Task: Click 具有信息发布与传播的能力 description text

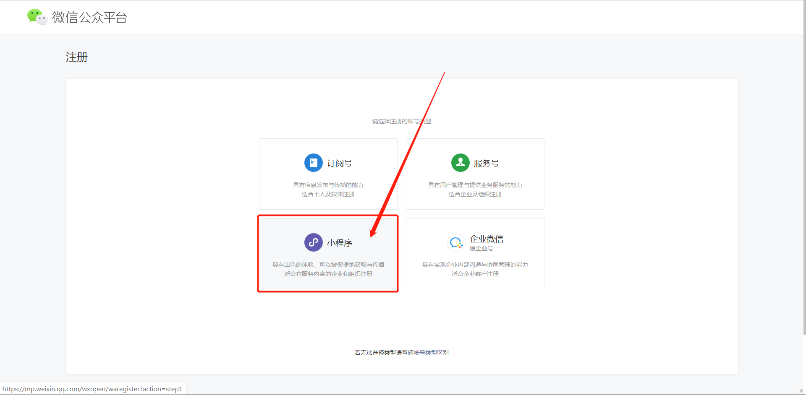Action: 328,185
